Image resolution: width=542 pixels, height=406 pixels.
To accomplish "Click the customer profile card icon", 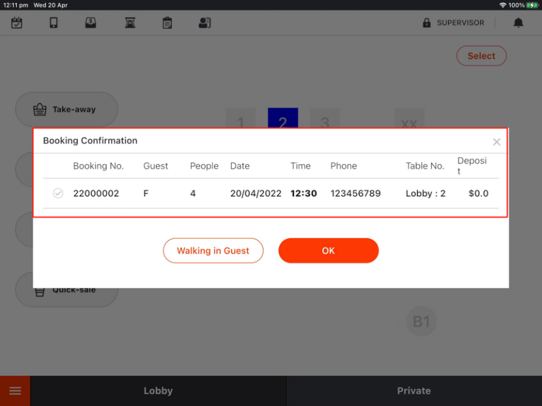I will 205,23.
